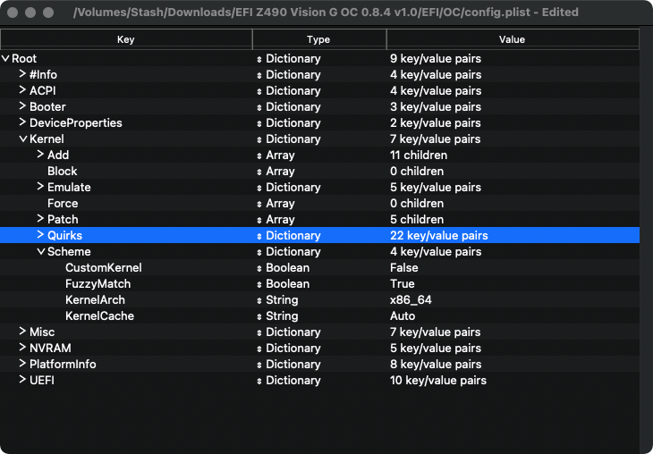The width and height of the screenshot is (653, 454).
Task: Open type selector for Add row
Action: tap(259, 156)
